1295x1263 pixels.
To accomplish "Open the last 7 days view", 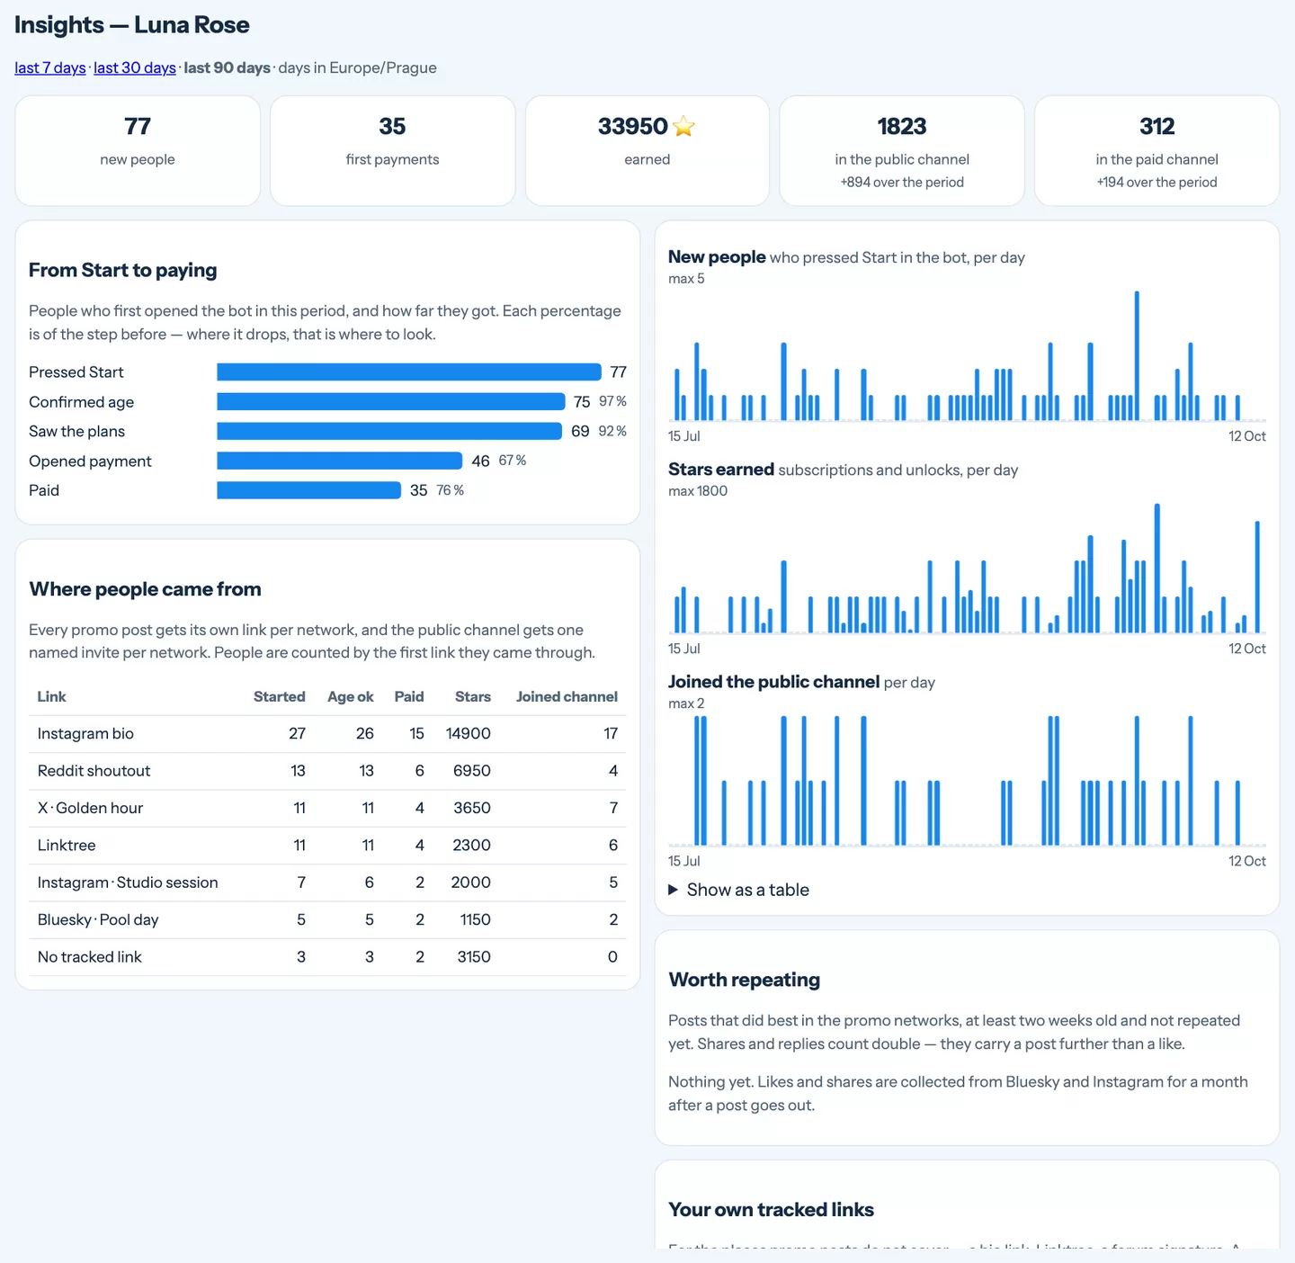I will click(x=50, y=68).
